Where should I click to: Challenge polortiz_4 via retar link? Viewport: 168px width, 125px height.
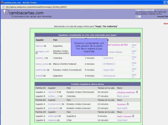134,58
